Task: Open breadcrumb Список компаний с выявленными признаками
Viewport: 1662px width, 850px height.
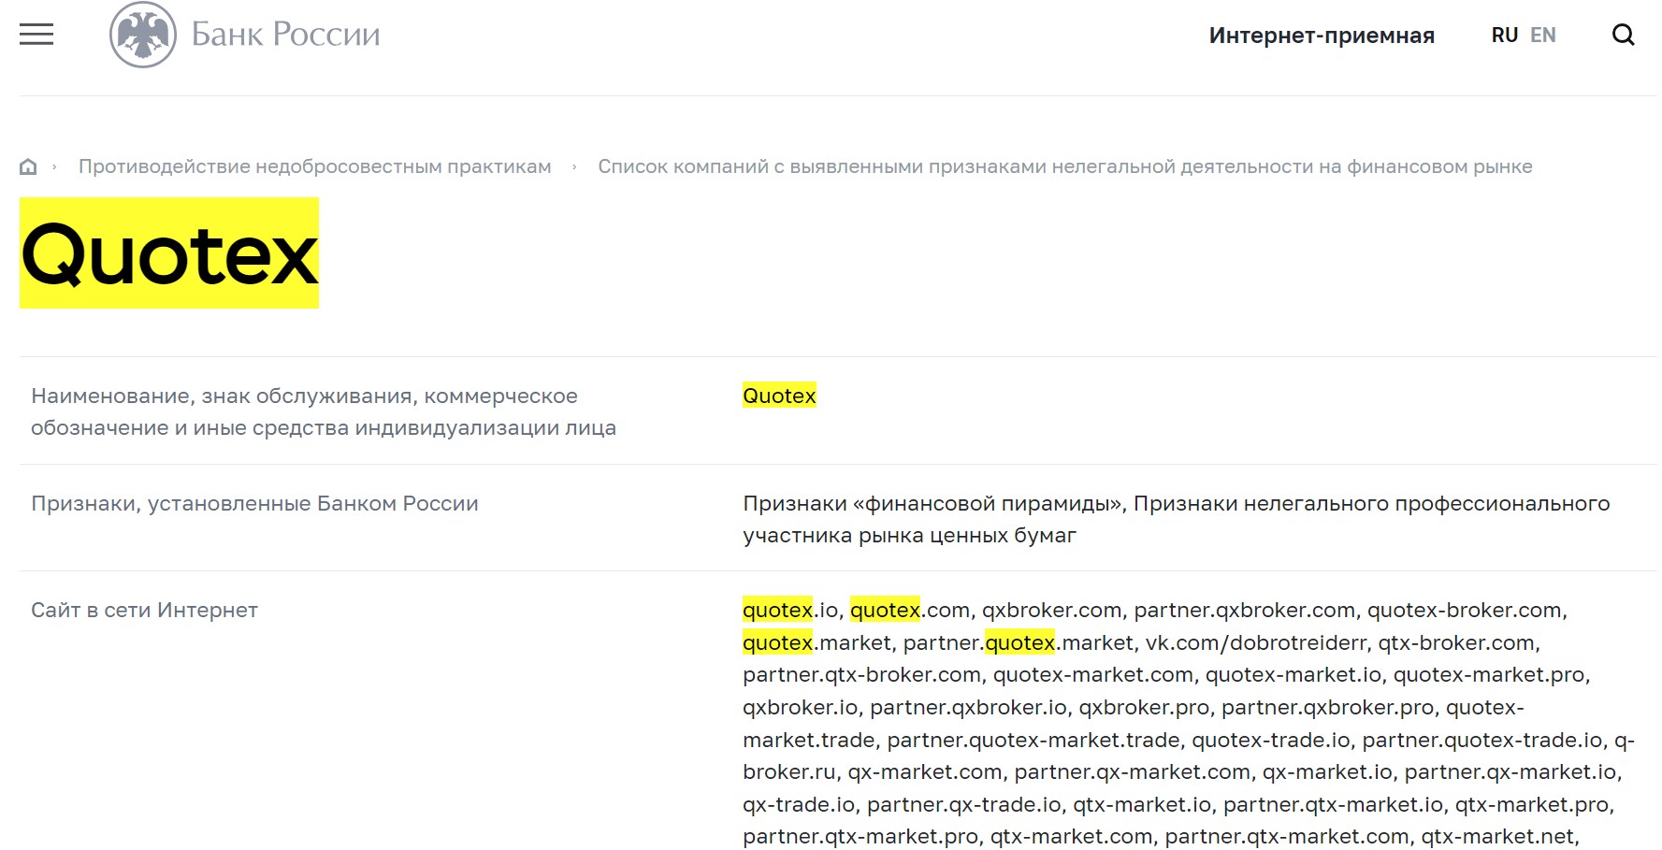Action: pos(1065,166)
